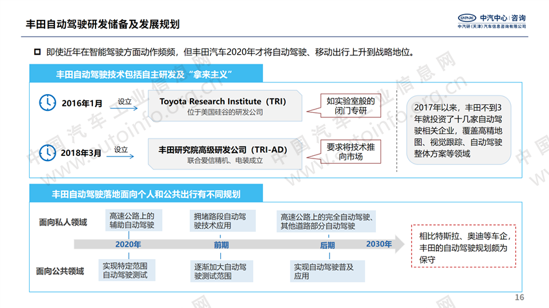The height and width of the screenshot is (308, 549).
Task: Click the 2020年 timeline marker
Action: (x=128, y=244)
